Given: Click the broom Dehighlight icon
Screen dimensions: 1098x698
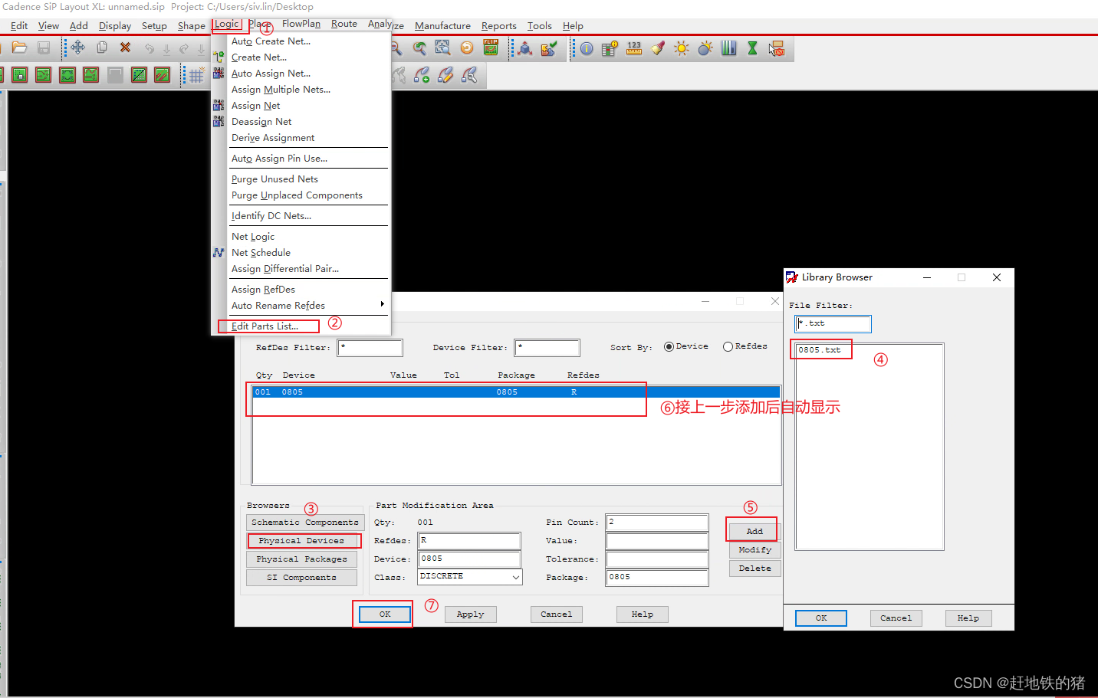Looking at the screenshot, I should tap(658, 48).
